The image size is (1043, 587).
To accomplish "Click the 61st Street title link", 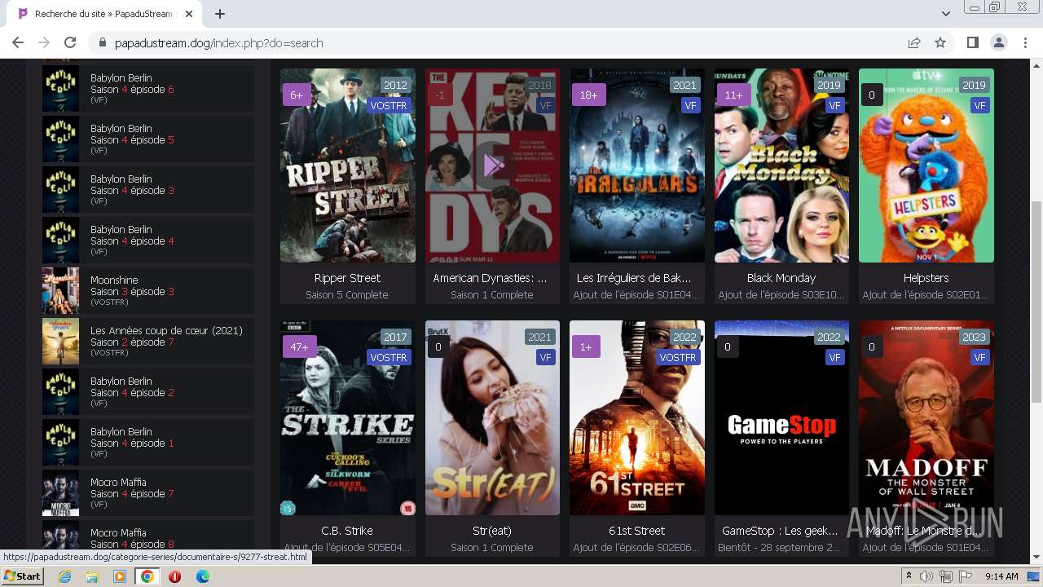I will [x=636, y=531].
